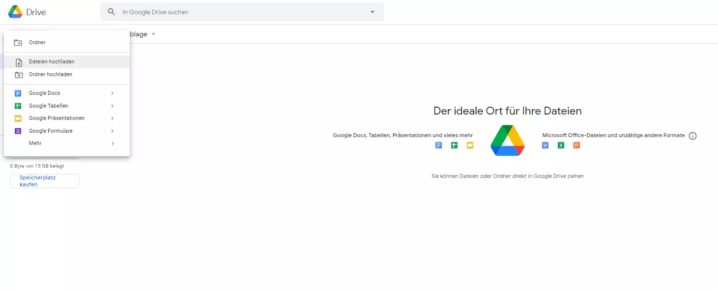This screenshot has height=290, width=718.
Task: Click the drag-files hint text
Action: tap(508, 176)
